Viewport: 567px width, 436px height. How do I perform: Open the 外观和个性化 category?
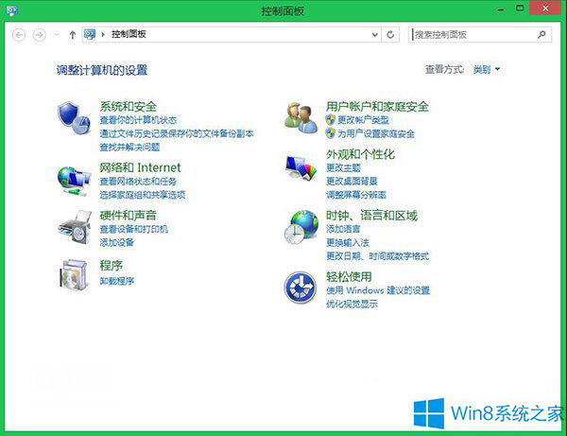pyautogui.click(x=360, y=154)
